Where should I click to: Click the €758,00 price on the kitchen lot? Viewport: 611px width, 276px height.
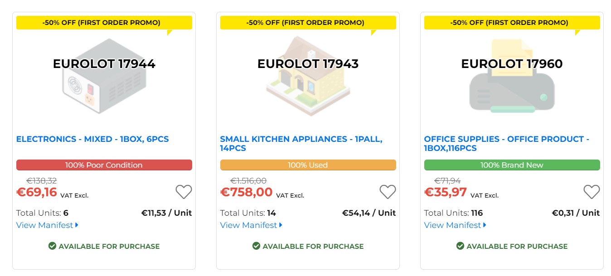246,192
